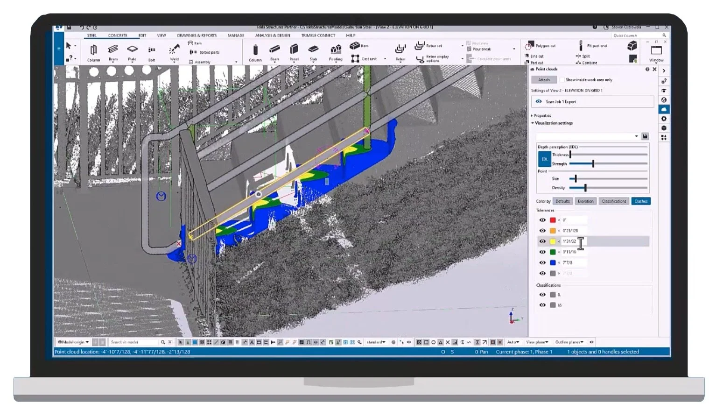Enable Show inside work area only

(562, 80)
